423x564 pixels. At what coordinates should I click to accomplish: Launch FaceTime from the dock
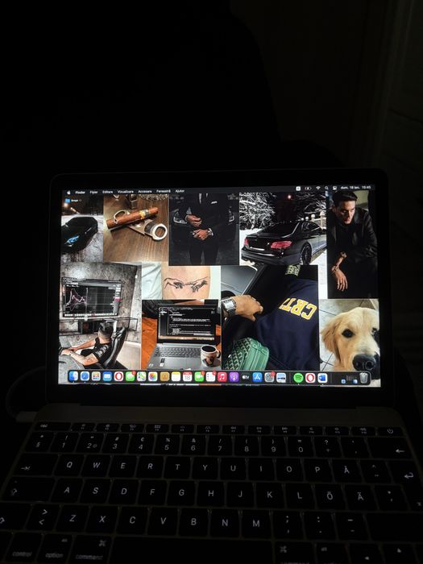(199, 376)
